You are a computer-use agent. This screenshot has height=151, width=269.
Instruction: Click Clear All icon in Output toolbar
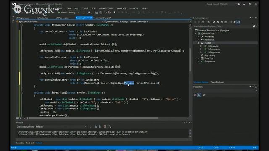pyautogui.click(x=105, y=127)
